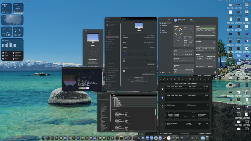Image resolution: width=251 pixels, height=141 pixels.
Task: Click Show applications link under Processor card
Action: (x=200, y=50)
